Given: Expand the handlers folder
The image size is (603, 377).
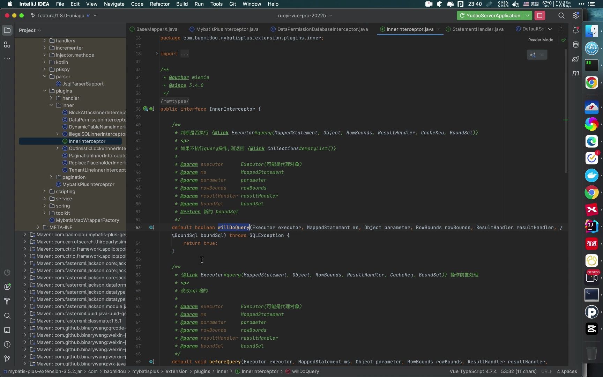Looking at the screenshot, I should pos(45,40).
